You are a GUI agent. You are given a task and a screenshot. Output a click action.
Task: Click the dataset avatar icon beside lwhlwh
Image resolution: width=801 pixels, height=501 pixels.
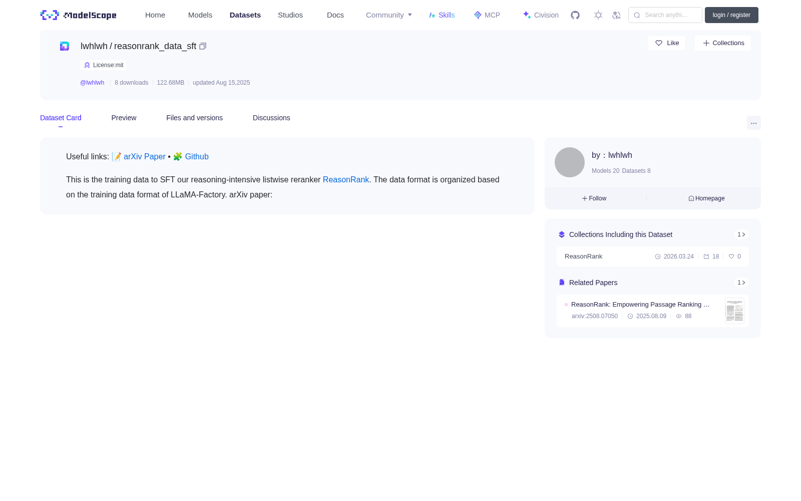coord(65,46)
